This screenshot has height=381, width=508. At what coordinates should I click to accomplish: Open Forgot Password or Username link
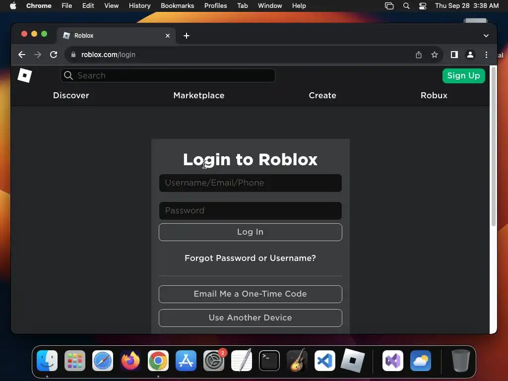click(x=250, y=258)
